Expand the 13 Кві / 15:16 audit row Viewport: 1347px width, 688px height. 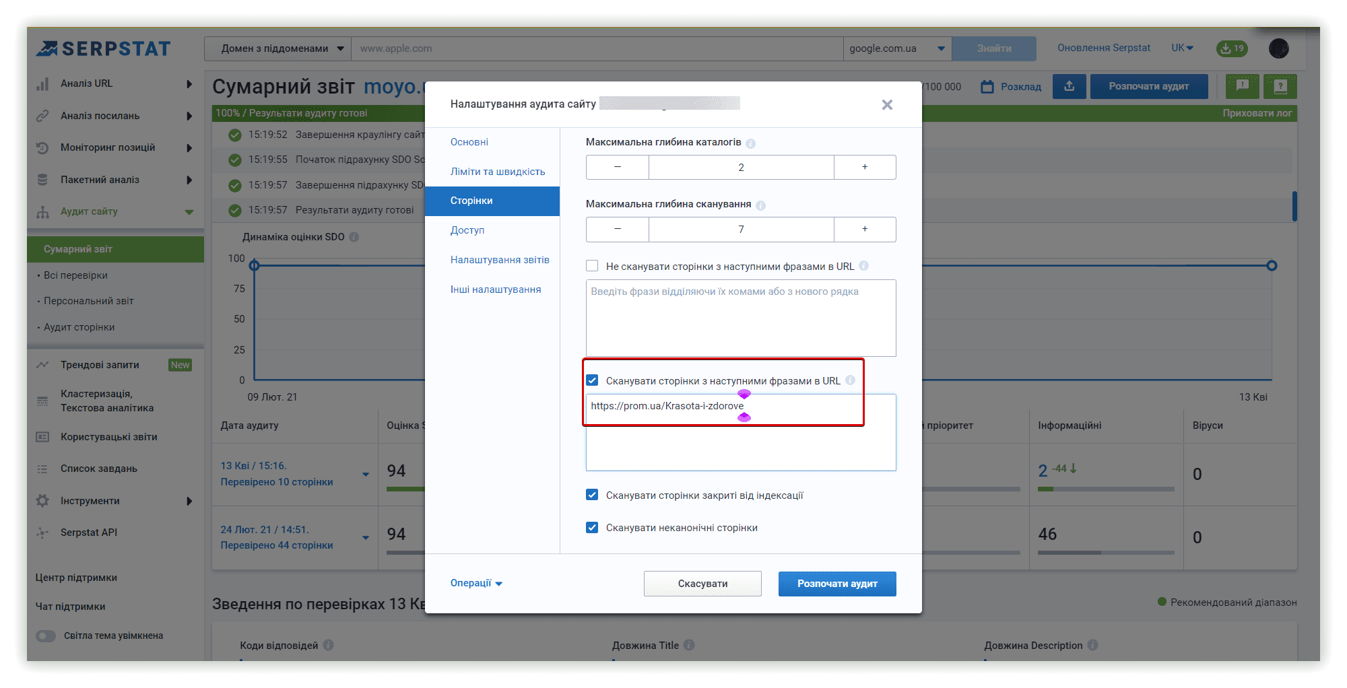366,474
